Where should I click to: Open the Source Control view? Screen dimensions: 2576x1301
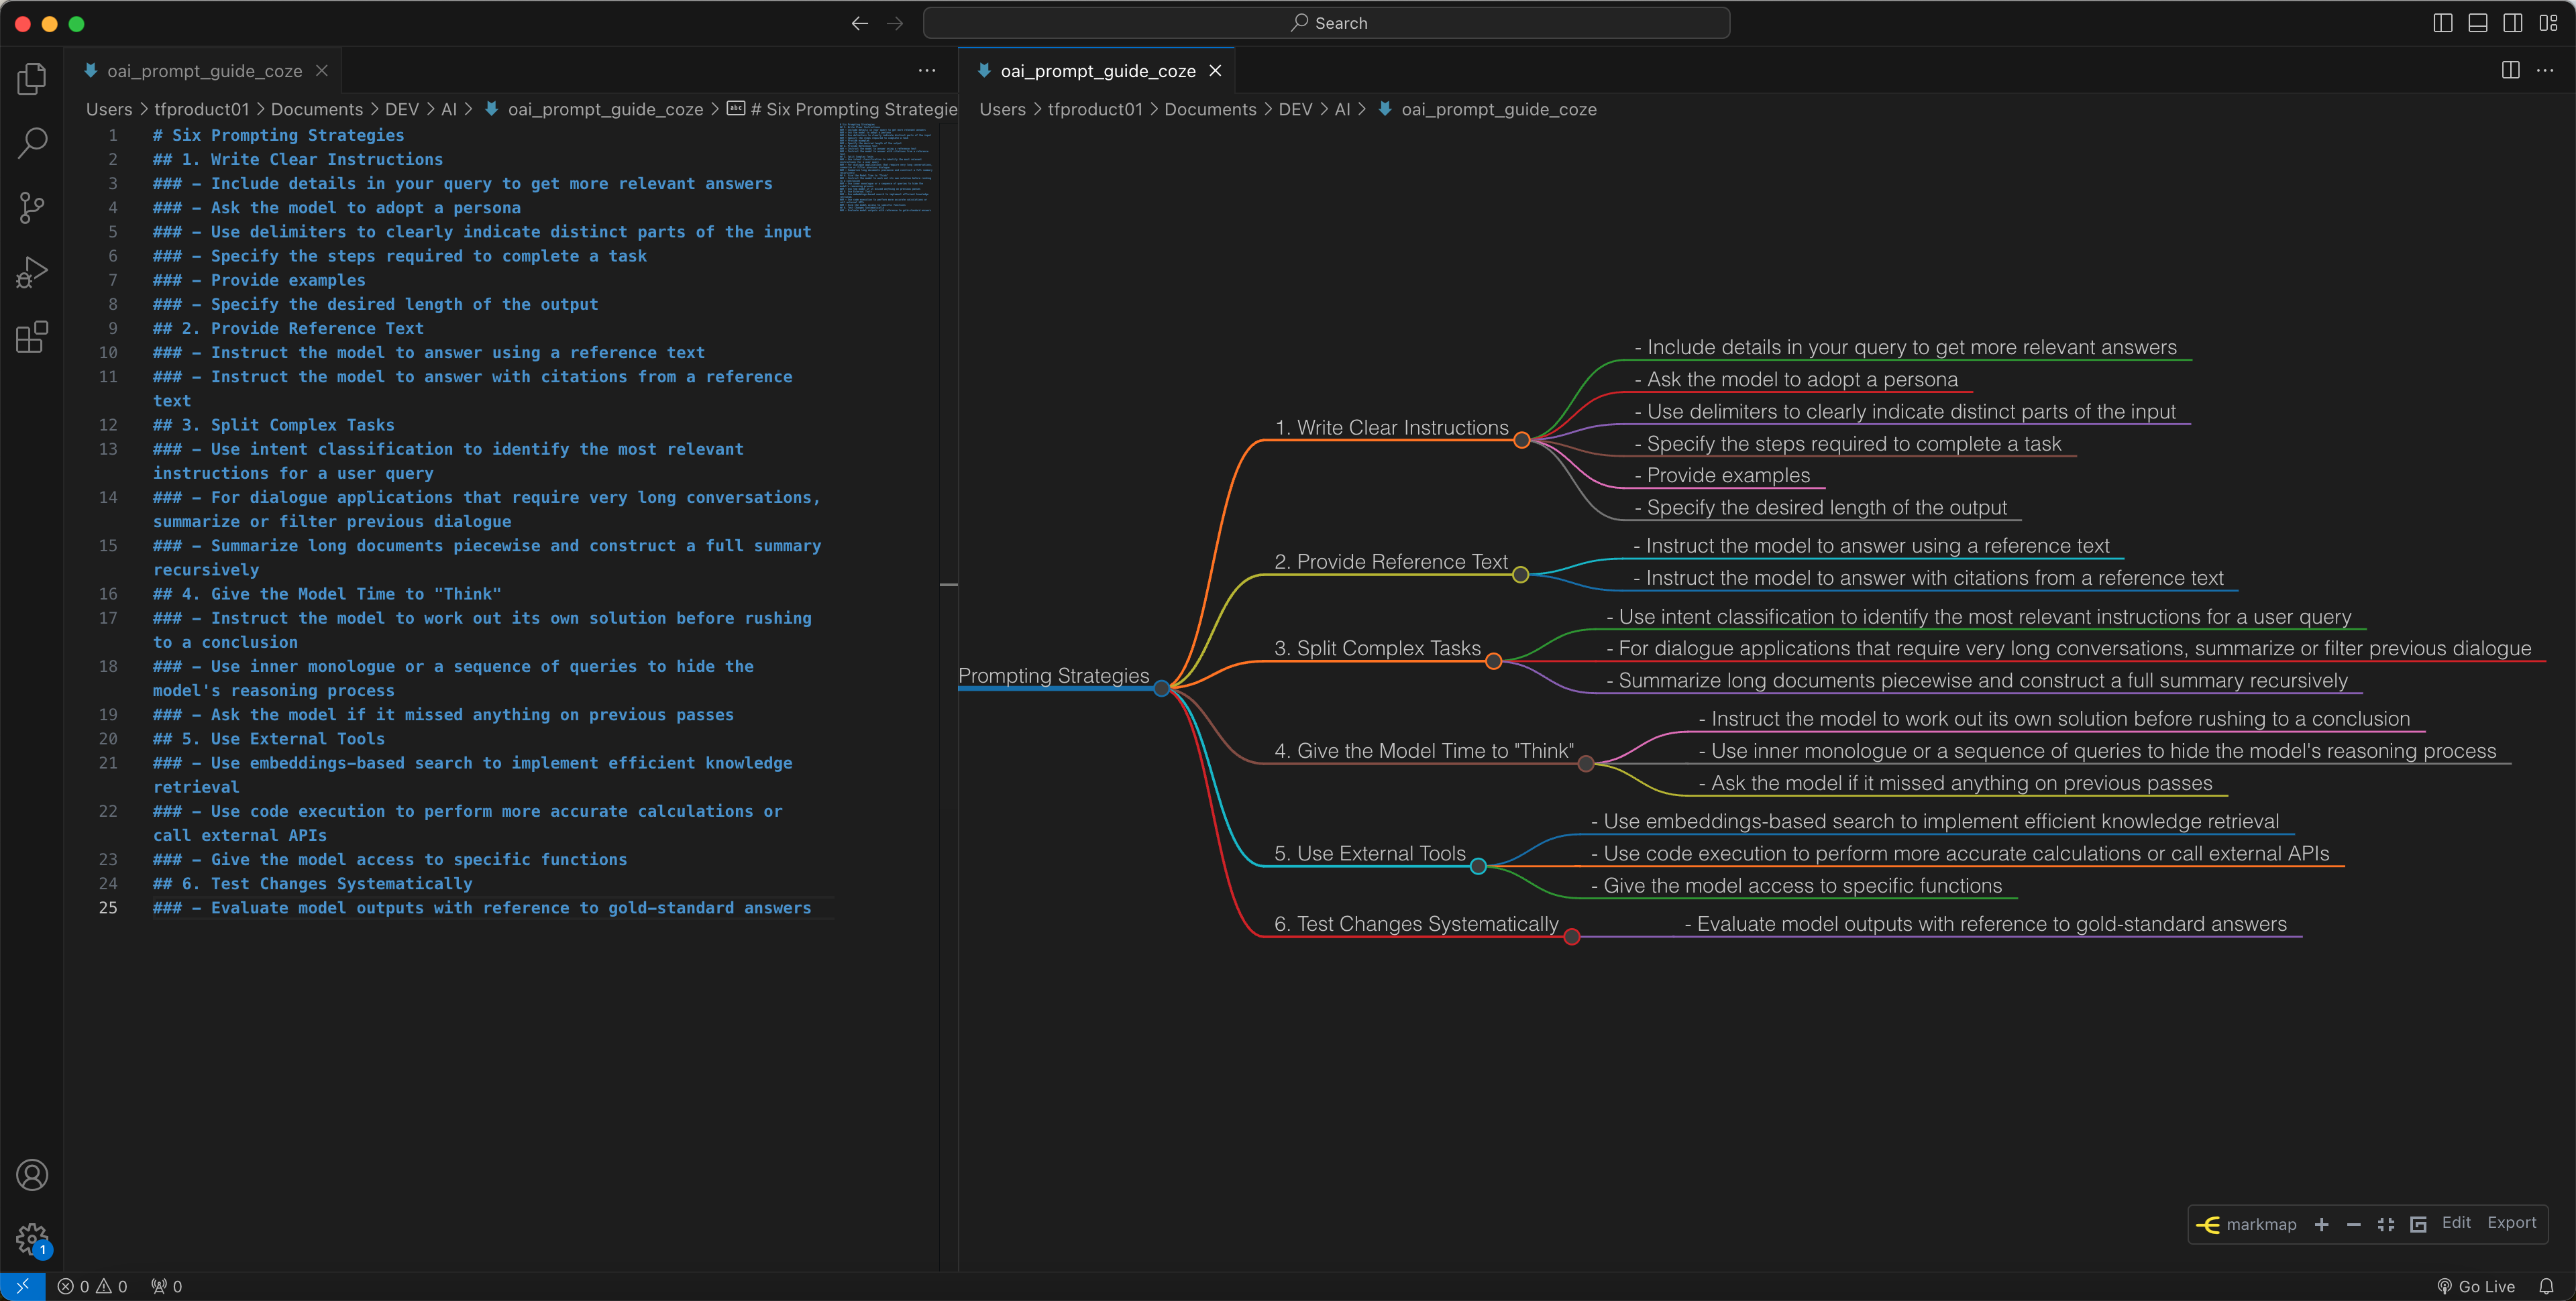pyautogui.click(x=32, y=208)
